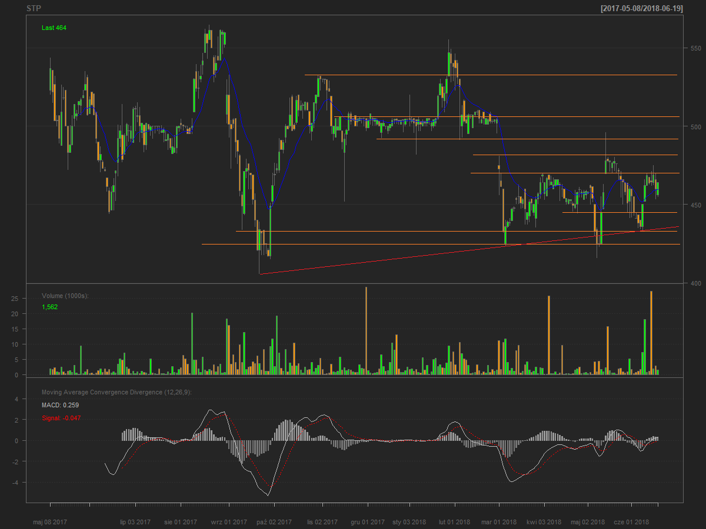Screen dimensions: 706x529
Task: Click the red 'Signal: -0.047' value
Action: (61, 418)
